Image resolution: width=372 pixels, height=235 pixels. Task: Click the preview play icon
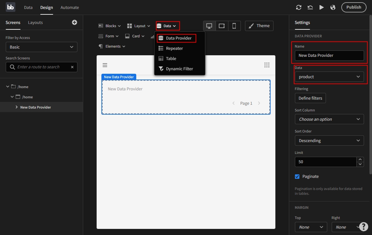tap(321, 7)
